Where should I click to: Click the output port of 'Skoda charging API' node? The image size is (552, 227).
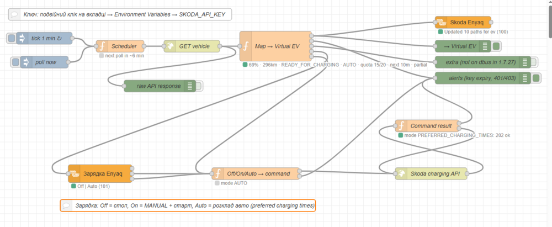tap(468, 173)
